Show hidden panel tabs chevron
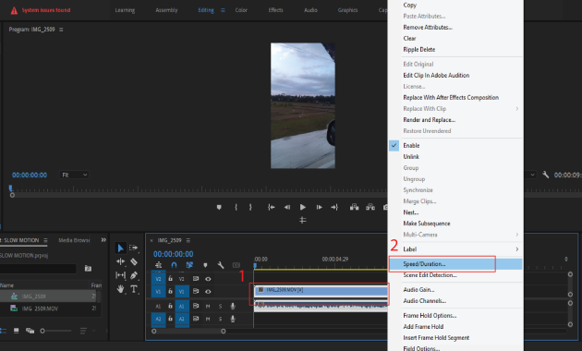Image resolution: width=582 pixels, height=351 pixels. 103,240
